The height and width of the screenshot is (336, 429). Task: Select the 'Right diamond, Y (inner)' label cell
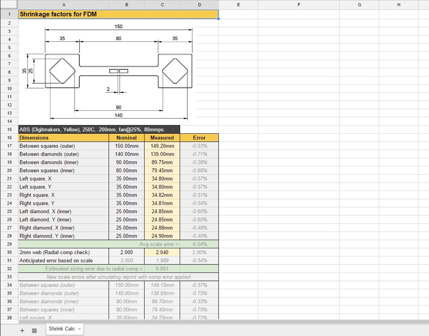[x=64, y=236]
